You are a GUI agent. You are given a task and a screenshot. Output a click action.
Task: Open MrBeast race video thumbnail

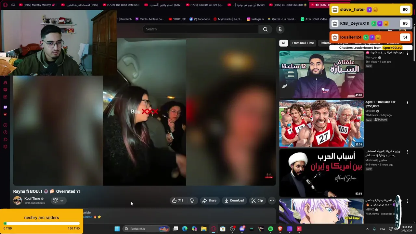pos(321,123)
